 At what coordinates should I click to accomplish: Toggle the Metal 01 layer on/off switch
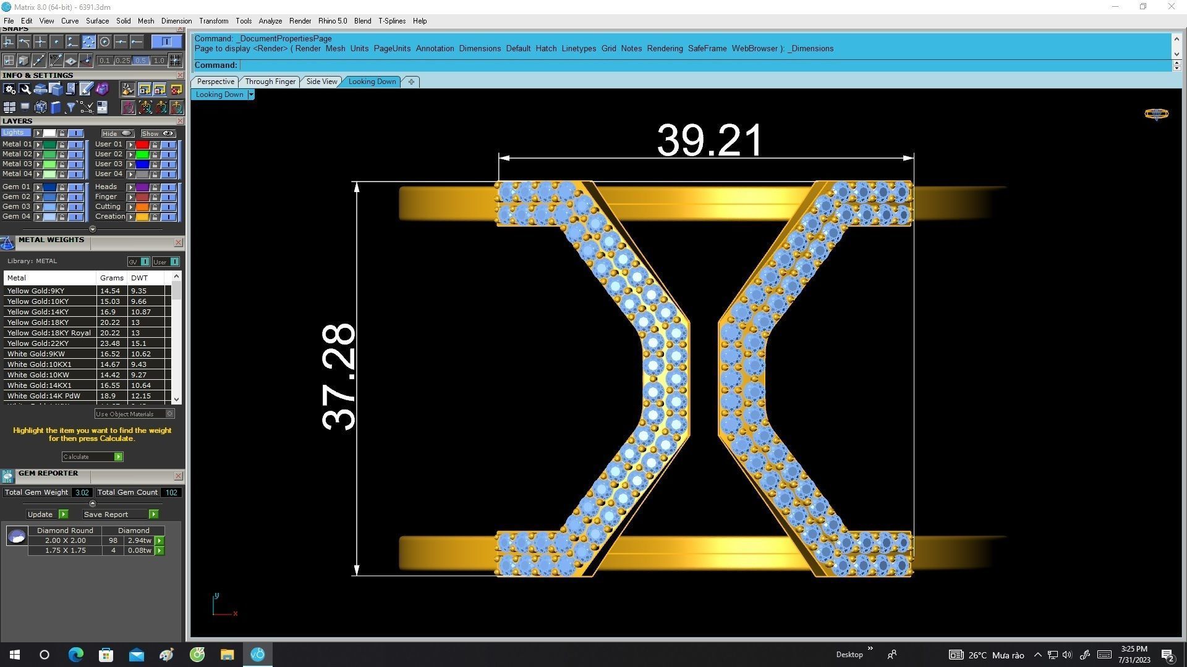(75, 145)
